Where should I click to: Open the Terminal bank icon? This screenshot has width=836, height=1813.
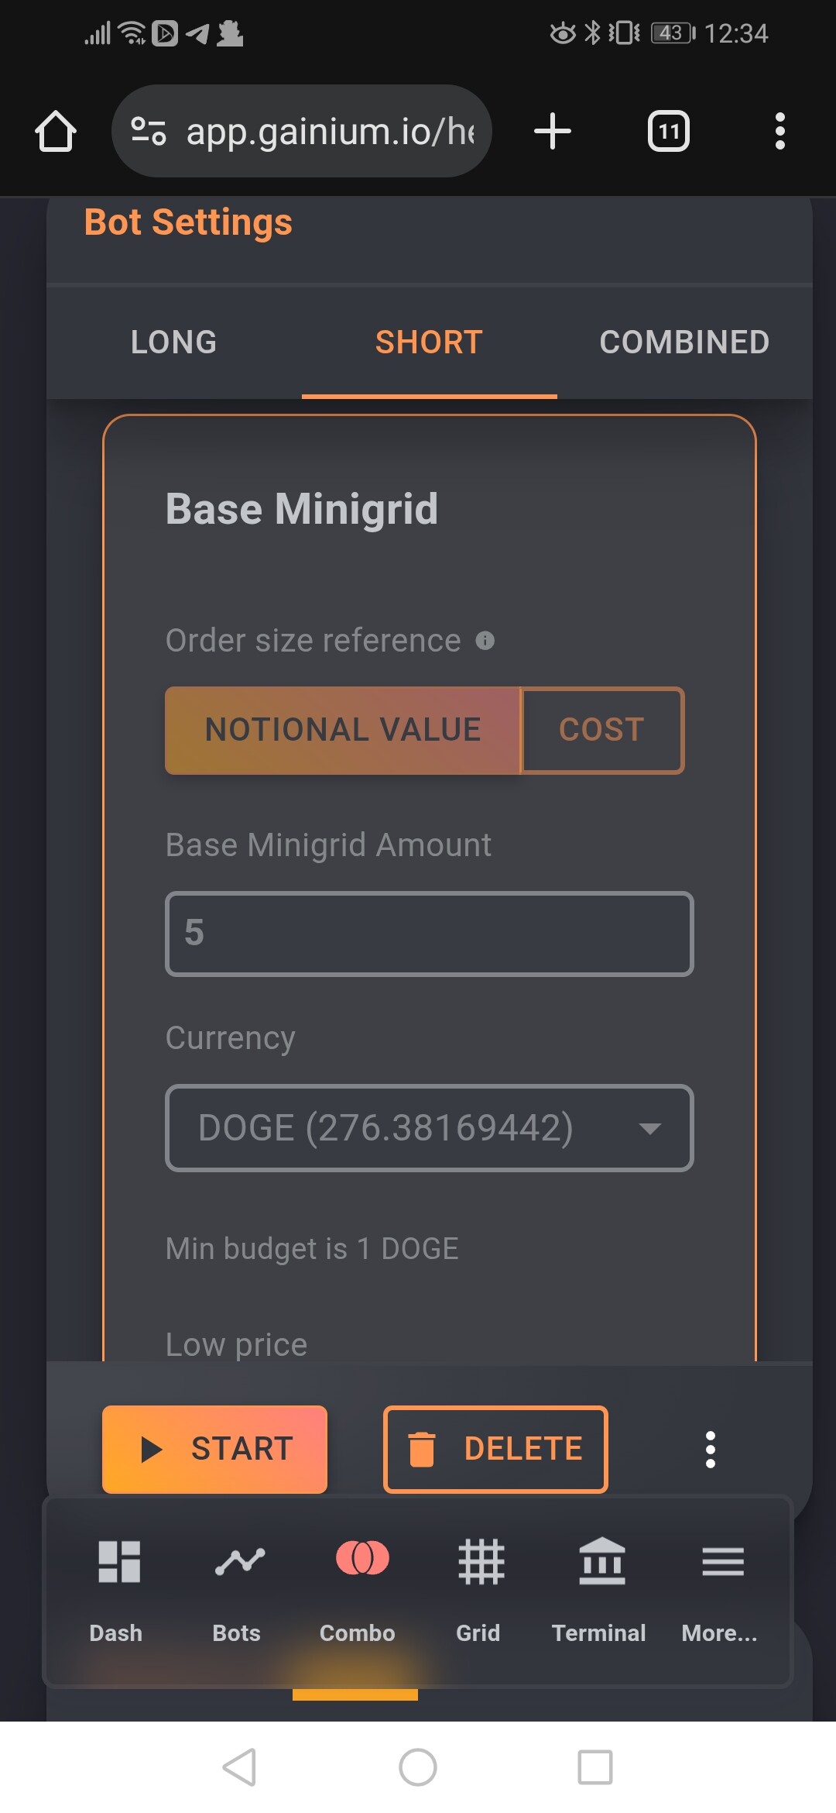(x=601, y=1561)
